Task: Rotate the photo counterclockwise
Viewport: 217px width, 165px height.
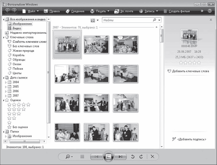Action: point(133,157)
